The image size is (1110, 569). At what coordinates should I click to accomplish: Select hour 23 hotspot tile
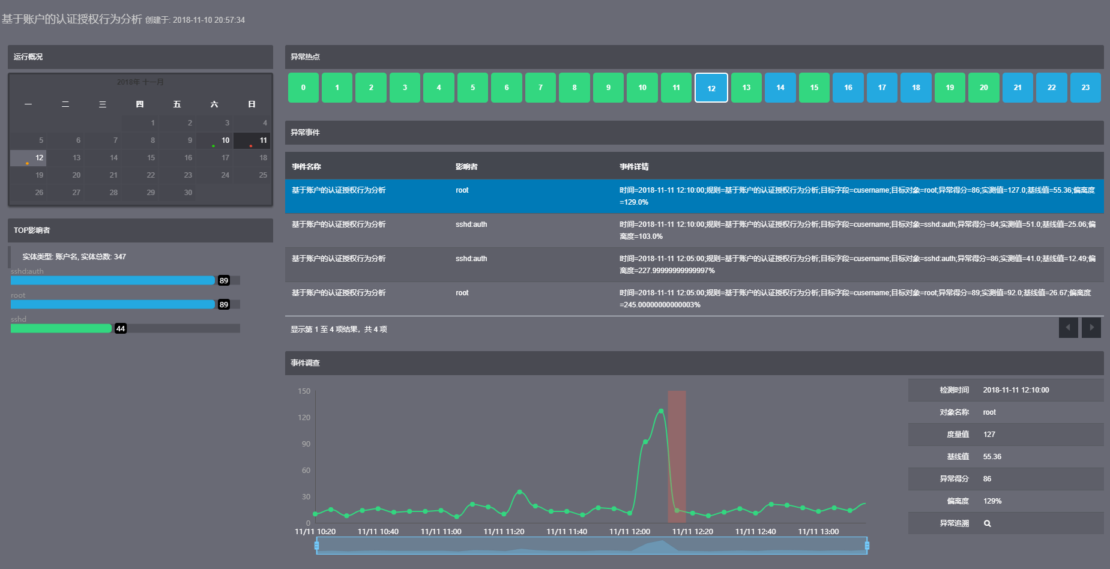click(x=1085, y=88)
